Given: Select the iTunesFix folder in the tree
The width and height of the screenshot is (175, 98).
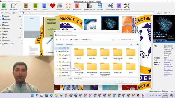Looking at the screenshot, I should click(64, 59).
